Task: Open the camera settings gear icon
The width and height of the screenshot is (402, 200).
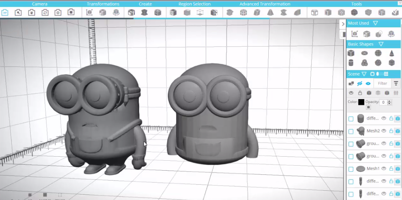Action: pos(58,12)
